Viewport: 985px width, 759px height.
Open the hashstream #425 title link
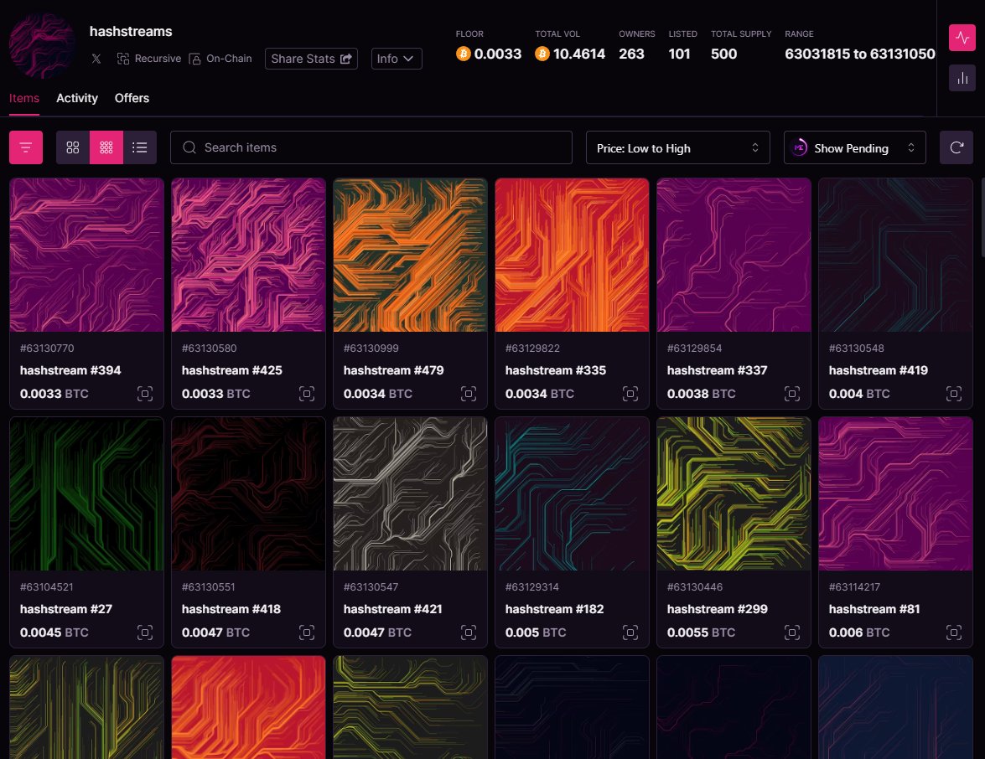(232, 370)
